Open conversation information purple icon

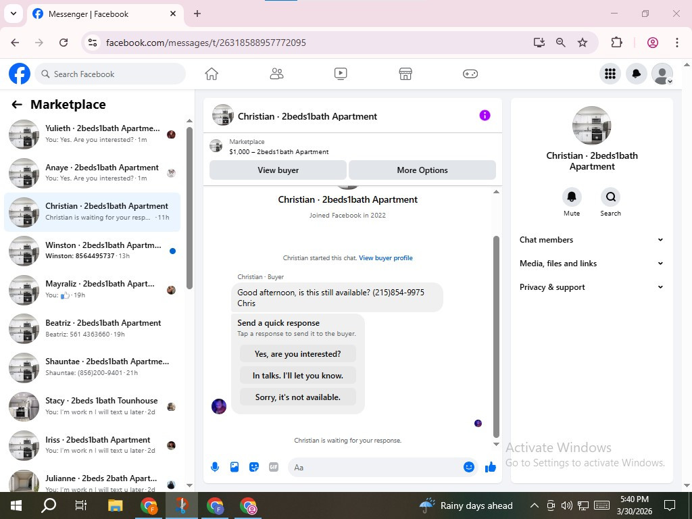coord(485,116)
